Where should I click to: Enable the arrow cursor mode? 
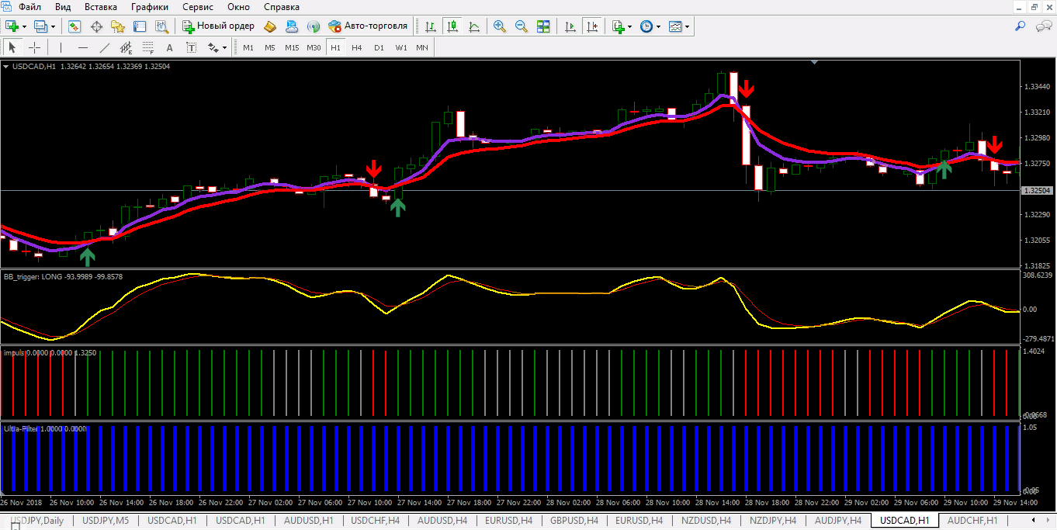(x=12, y=47)
